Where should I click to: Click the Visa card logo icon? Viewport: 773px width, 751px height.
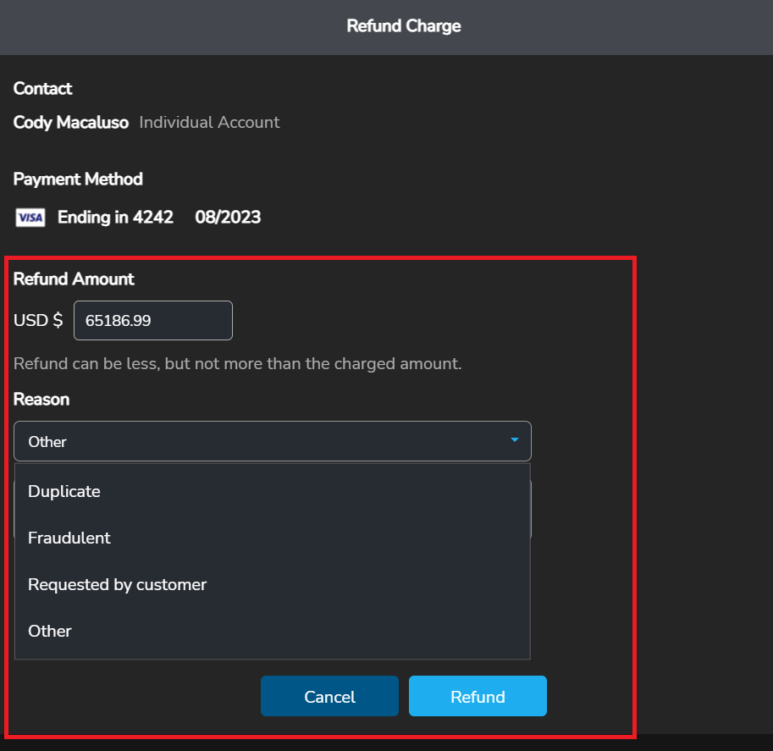pyautogui.click(x=30, y=218)
